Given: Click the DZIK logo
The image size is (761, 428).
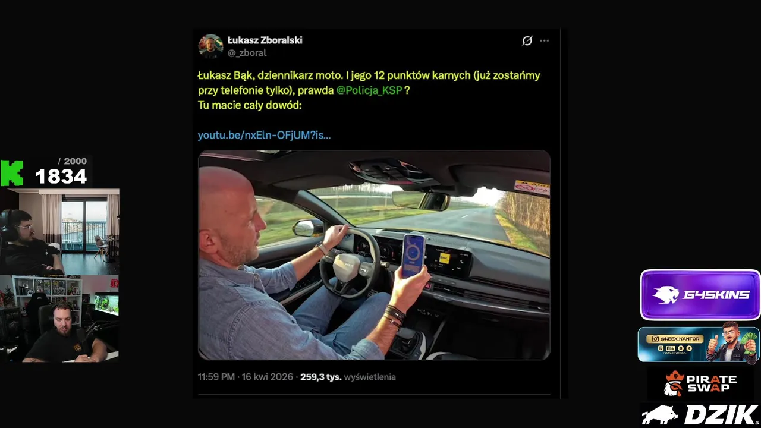Looking at the screenshot, I should [700, 415].
